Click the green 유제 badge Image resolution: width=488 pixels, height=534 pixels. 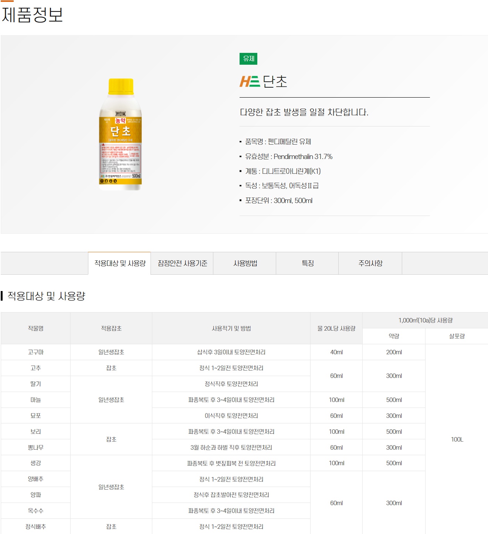(248, 58)
